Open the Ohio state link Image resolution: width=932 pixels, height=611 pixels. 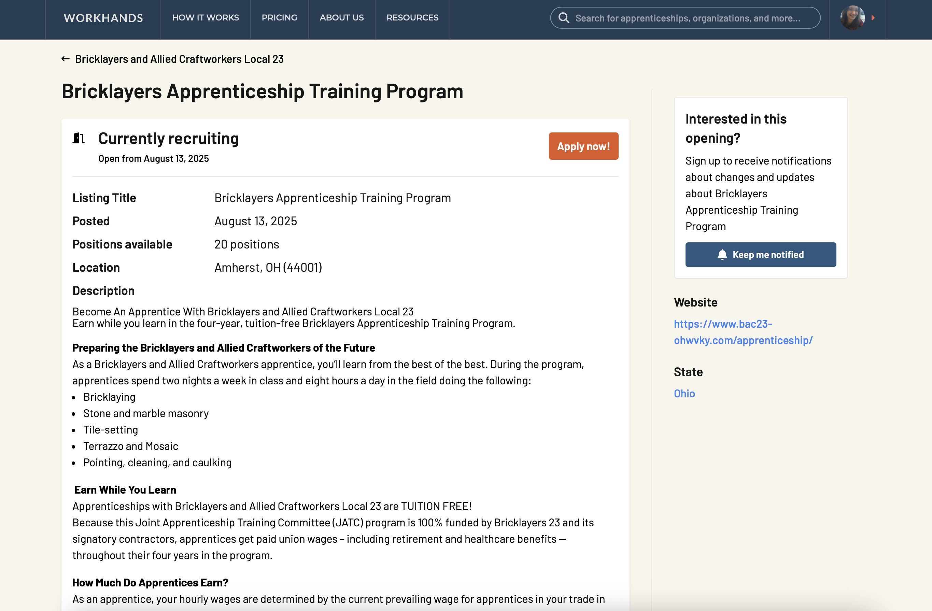click(x=684, y=393)
